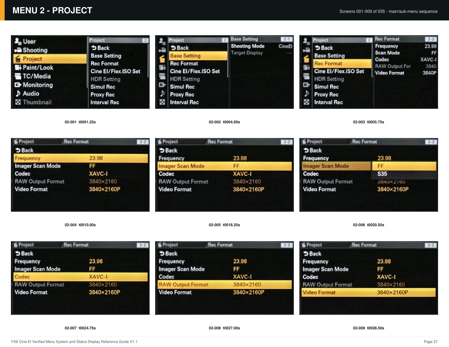Click the MENU 2 - PROJECT heading

tap(52, 10)
